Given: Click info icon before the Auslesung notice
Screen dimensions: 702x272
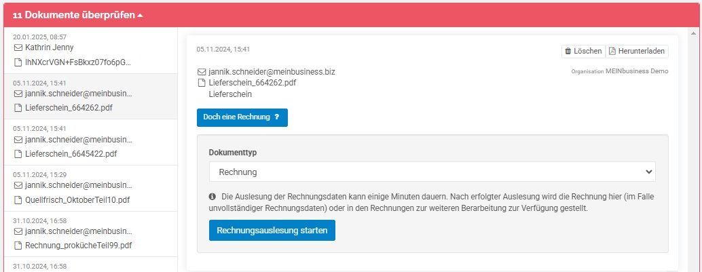Looking at the screenshot, I should (x=213, y=197).
